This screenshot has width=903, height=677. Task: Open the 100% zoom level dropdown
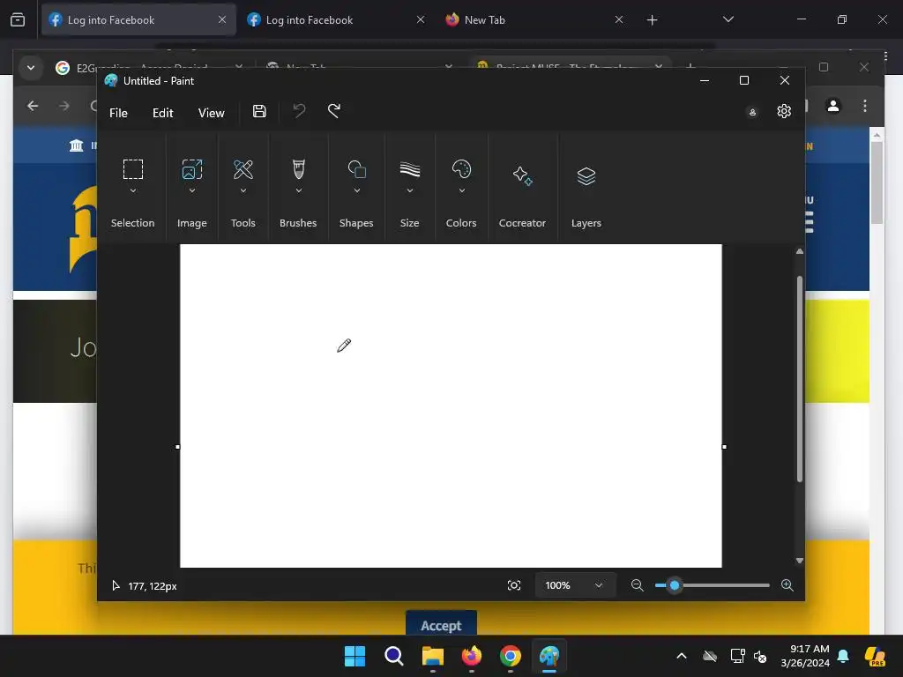pos(575,585)
